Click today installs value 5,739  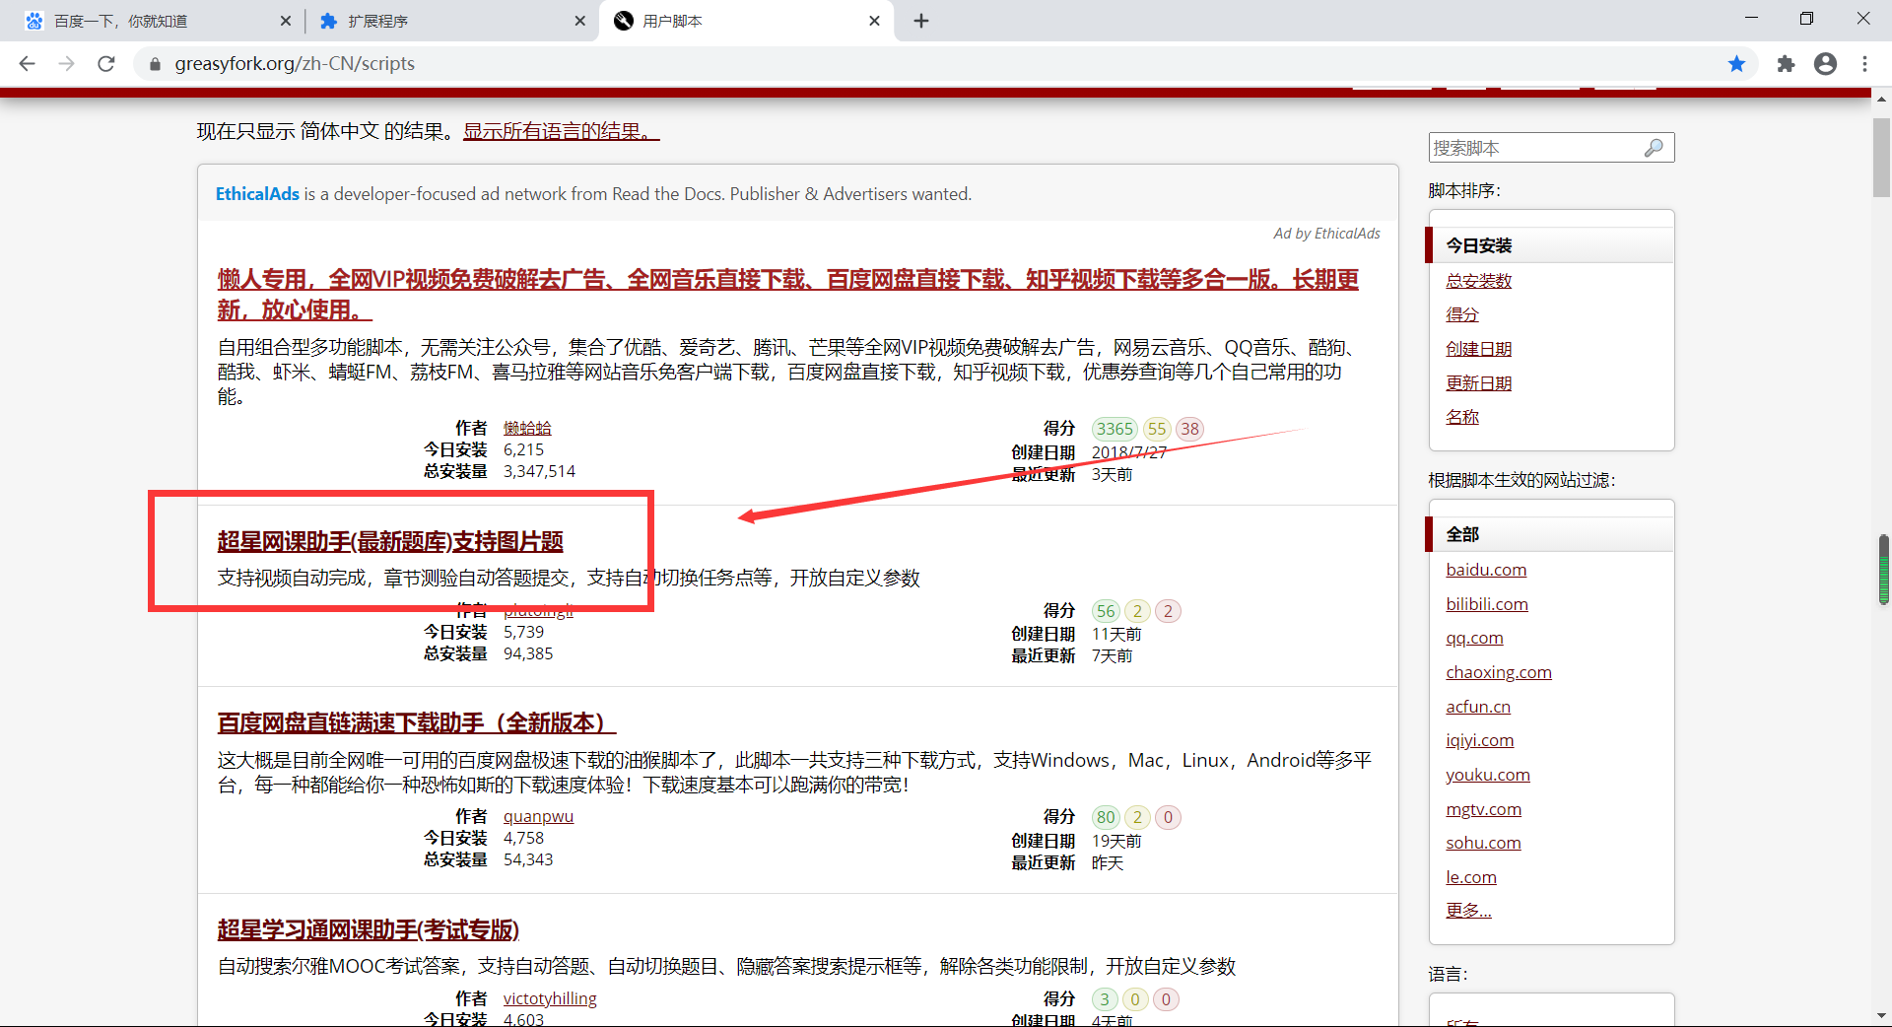pyautogui.click(x=523, y=632)
